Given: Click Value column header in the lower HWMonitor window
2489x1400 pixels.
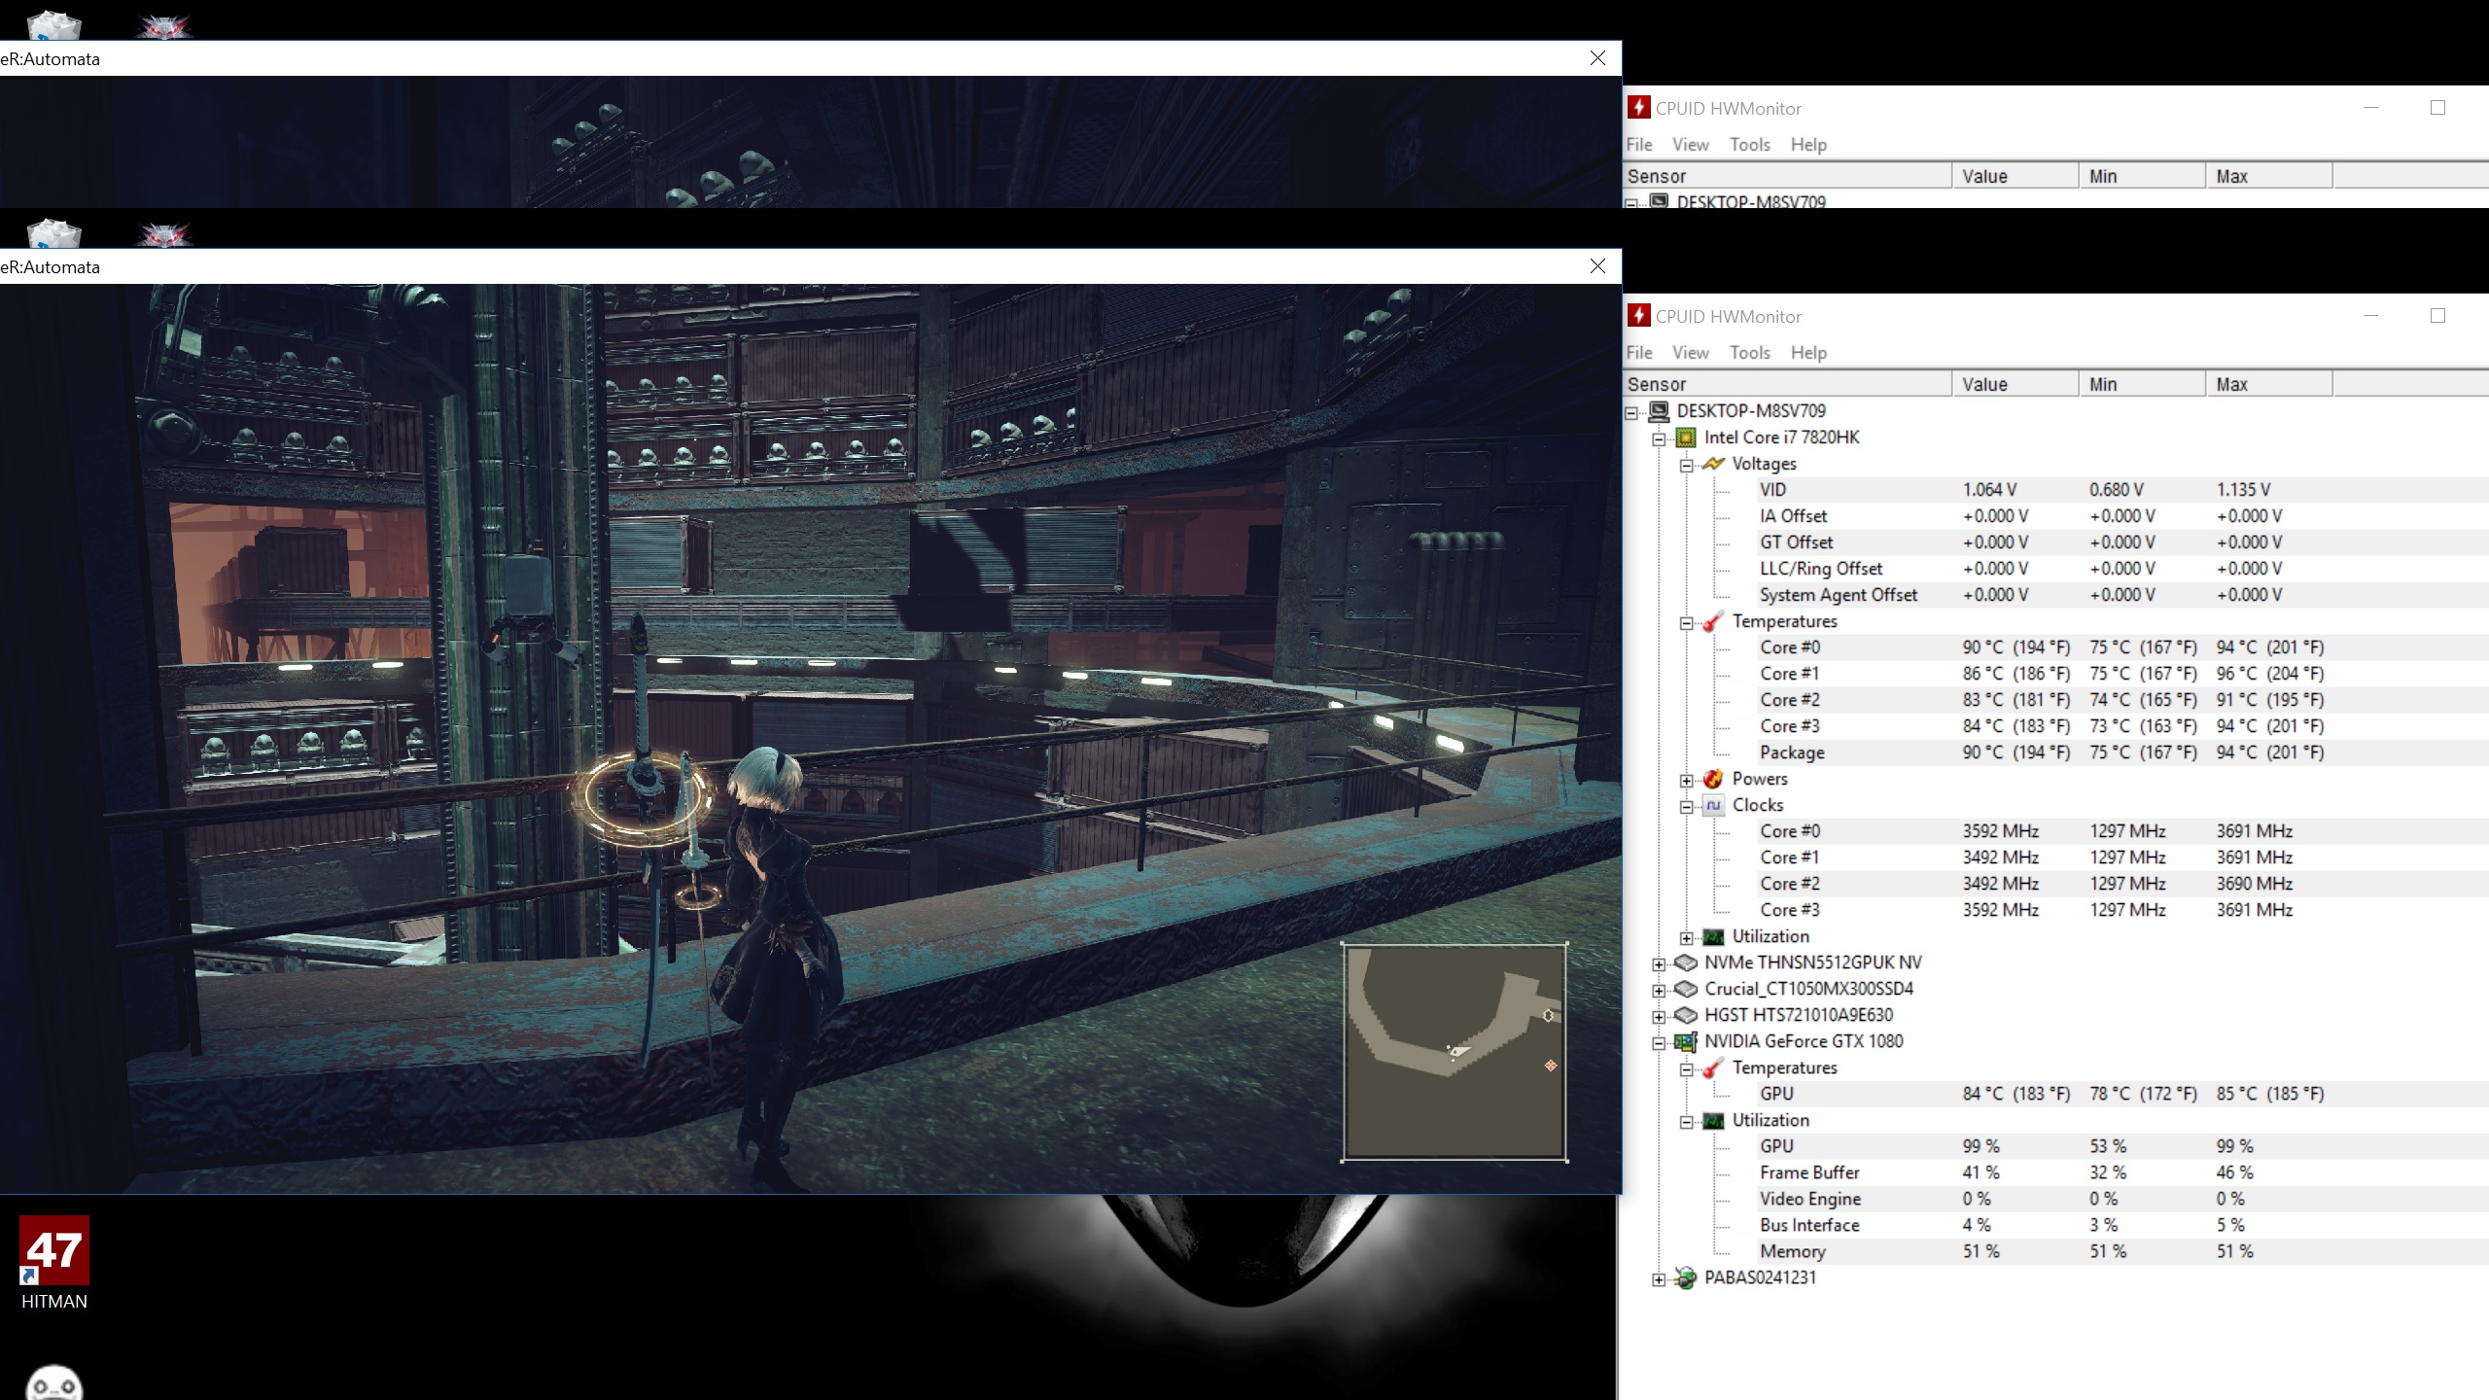Looking at the screenshot, I should point(2016,384).
